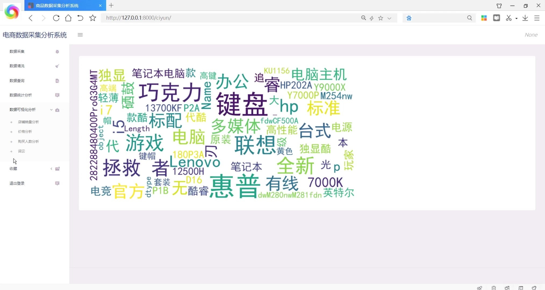Select the spider icon beside 数据采集
Viewport: 545px width, 290px height.
tap(57, 51)
